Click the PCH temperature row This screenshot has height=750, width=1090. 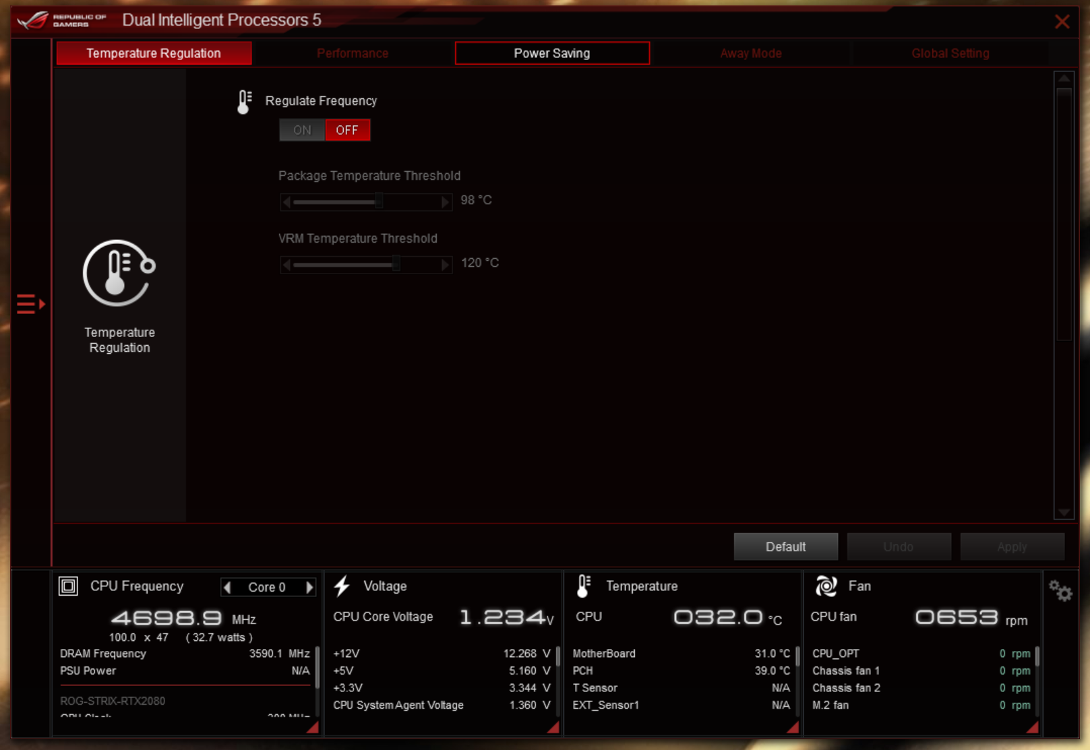pos(681,671)
